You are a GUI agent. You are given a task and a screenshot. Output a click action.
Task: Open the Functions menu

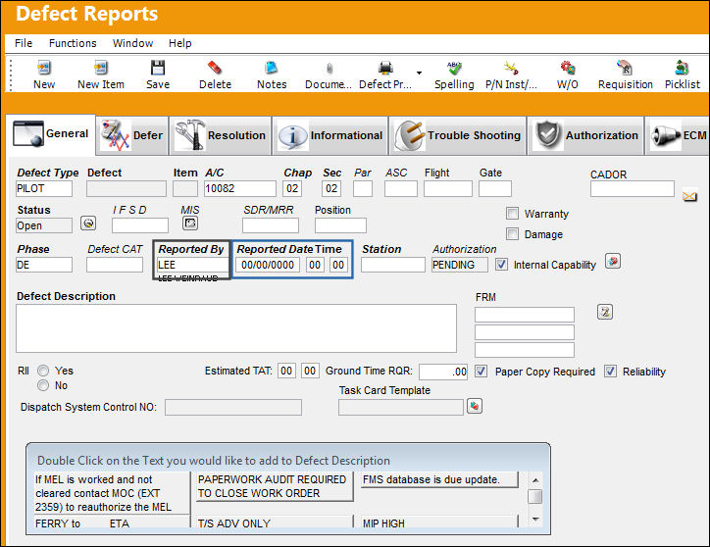[73, 43]
